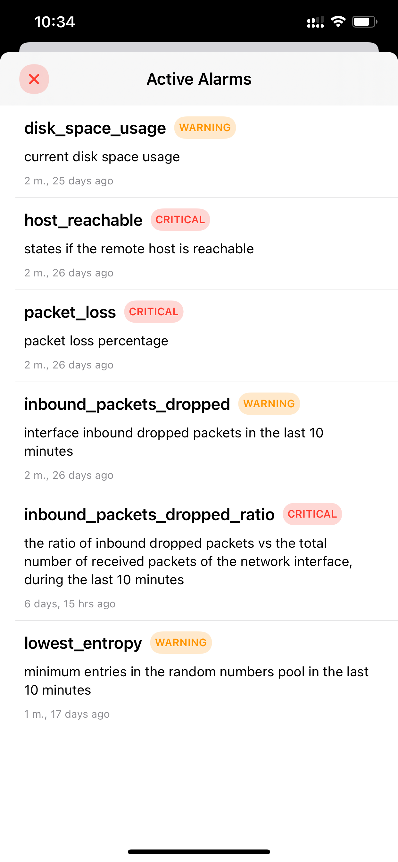
Task: Tap the clock showing 10:34
Action: pyautogui.click(x=54, y=21)
